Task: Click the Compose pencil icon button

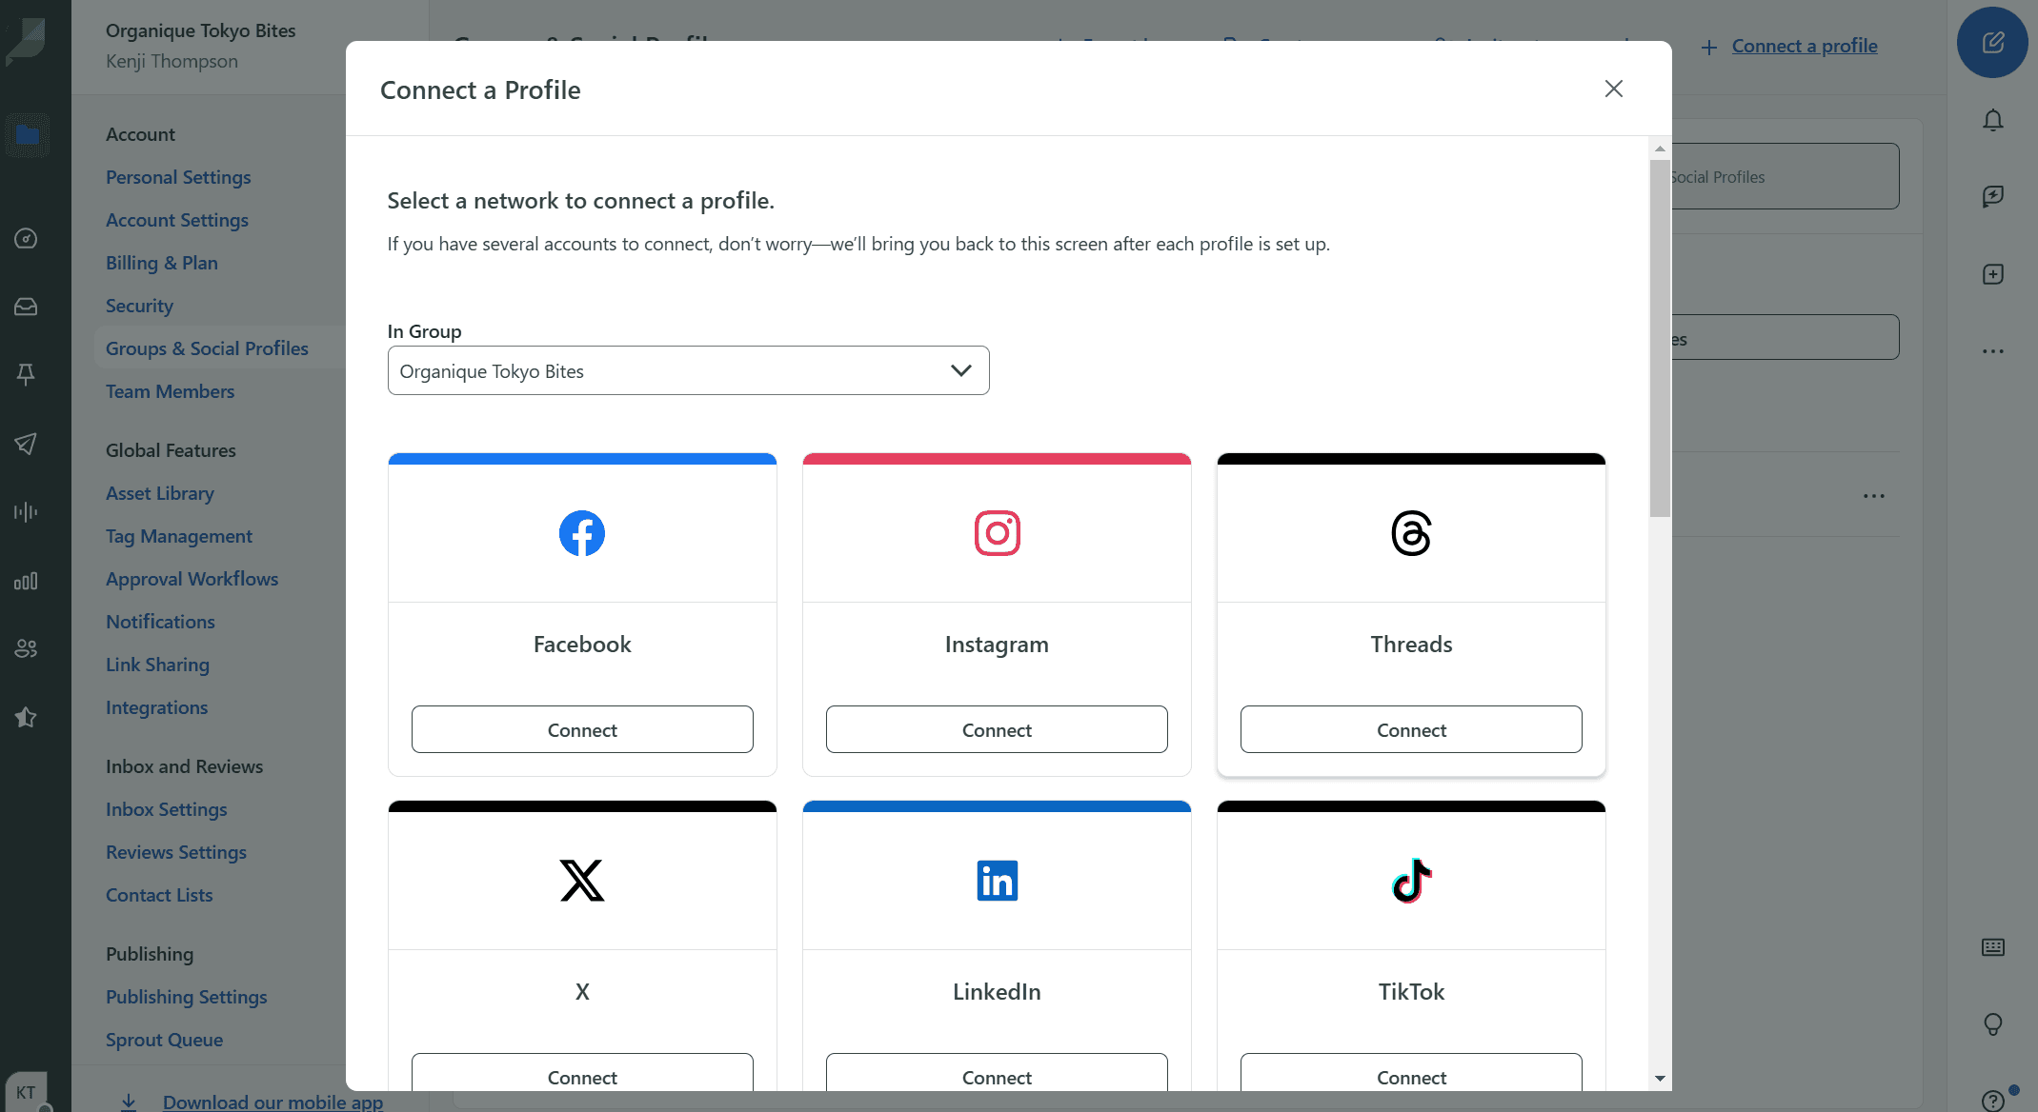Action: [x=1992, y=43]
